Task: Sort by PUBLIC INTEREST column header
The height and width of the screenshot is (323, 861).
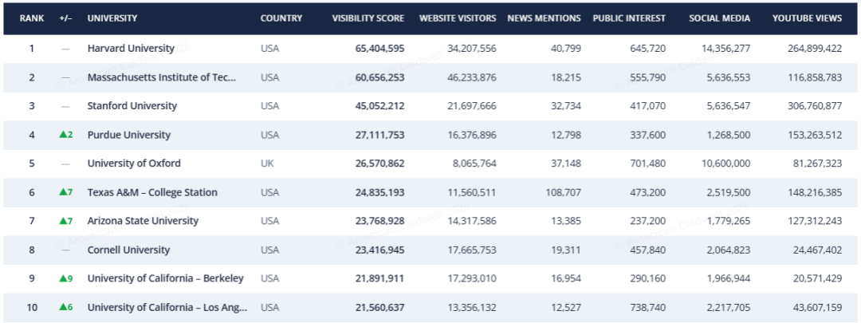Action: [629, 18]
